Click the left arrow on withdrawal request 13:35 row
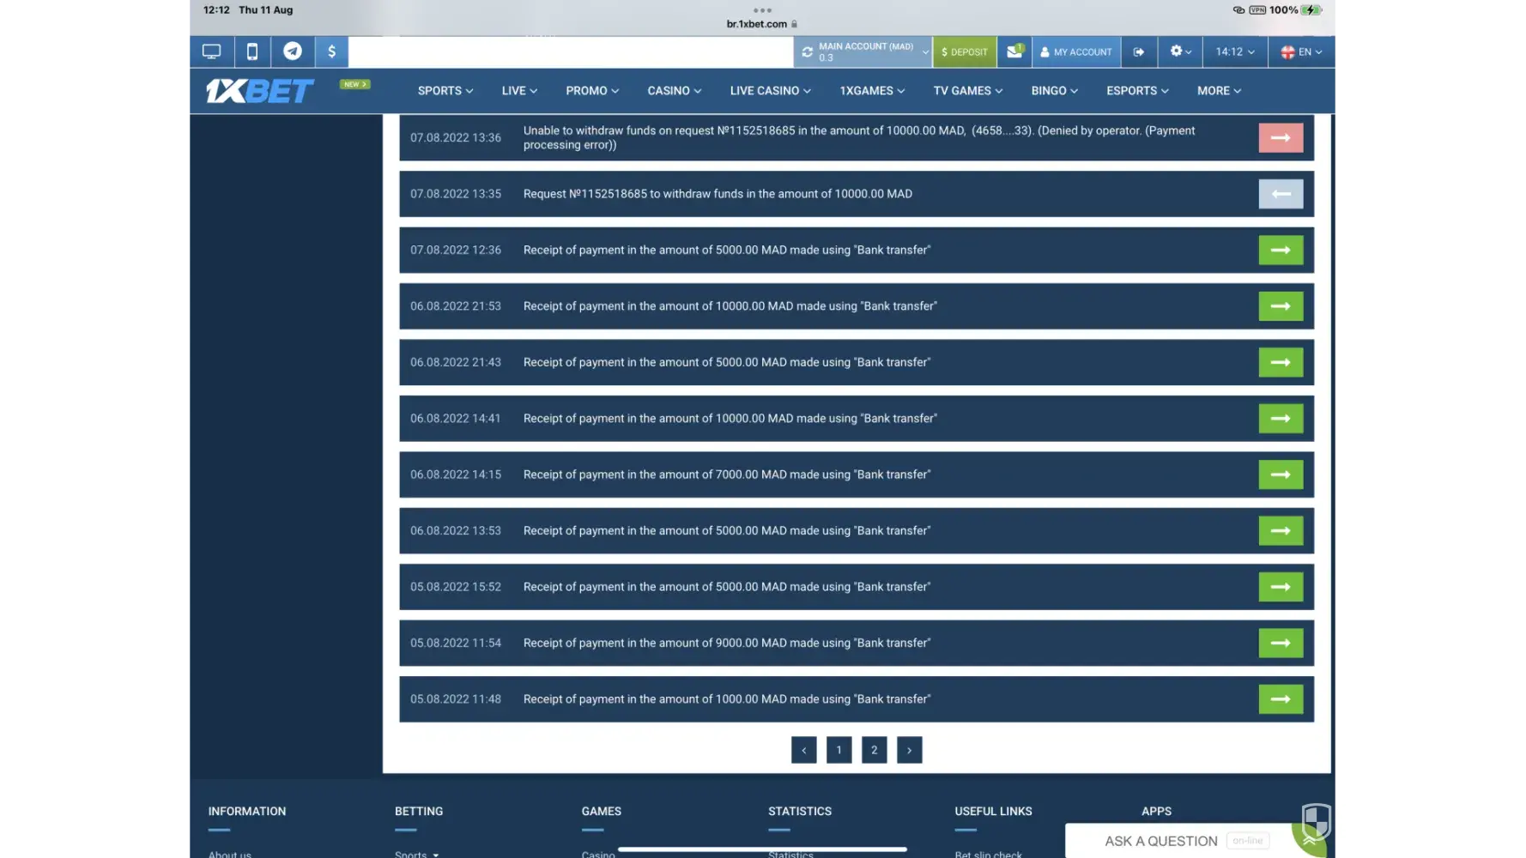Viewport: 1526px width, 858px height. [x=1281, y=194]
